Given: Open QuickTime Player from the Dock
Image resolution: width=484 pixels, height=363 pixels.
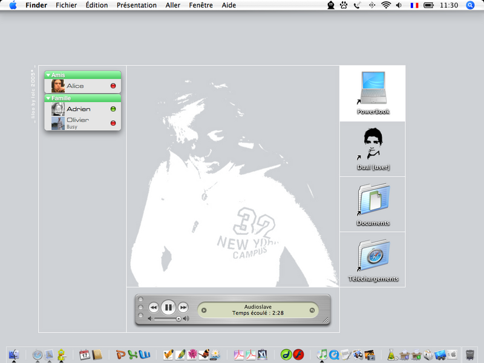Looking at the screenshot, I should click(334, 355).
